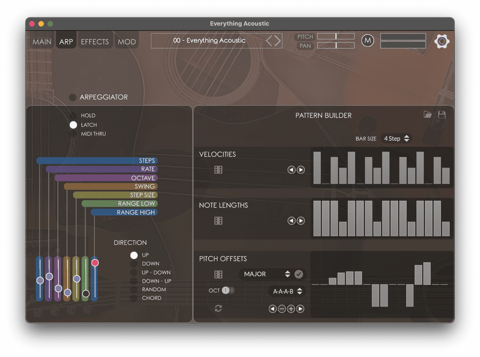Click the M mono button icon
Image resolution: width=480 pixels, height=357 pixels.
pyautogui.click(x=367, y=41)
